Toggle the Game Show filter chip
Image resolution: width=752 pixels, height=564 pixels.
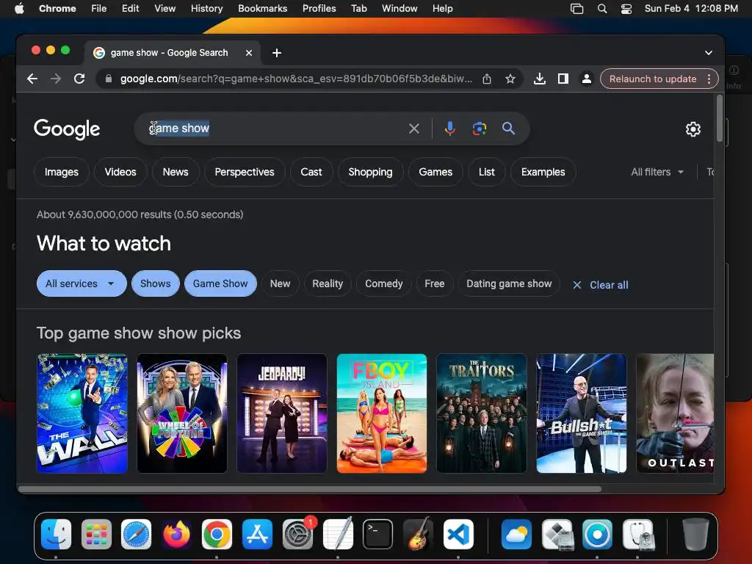220,283
